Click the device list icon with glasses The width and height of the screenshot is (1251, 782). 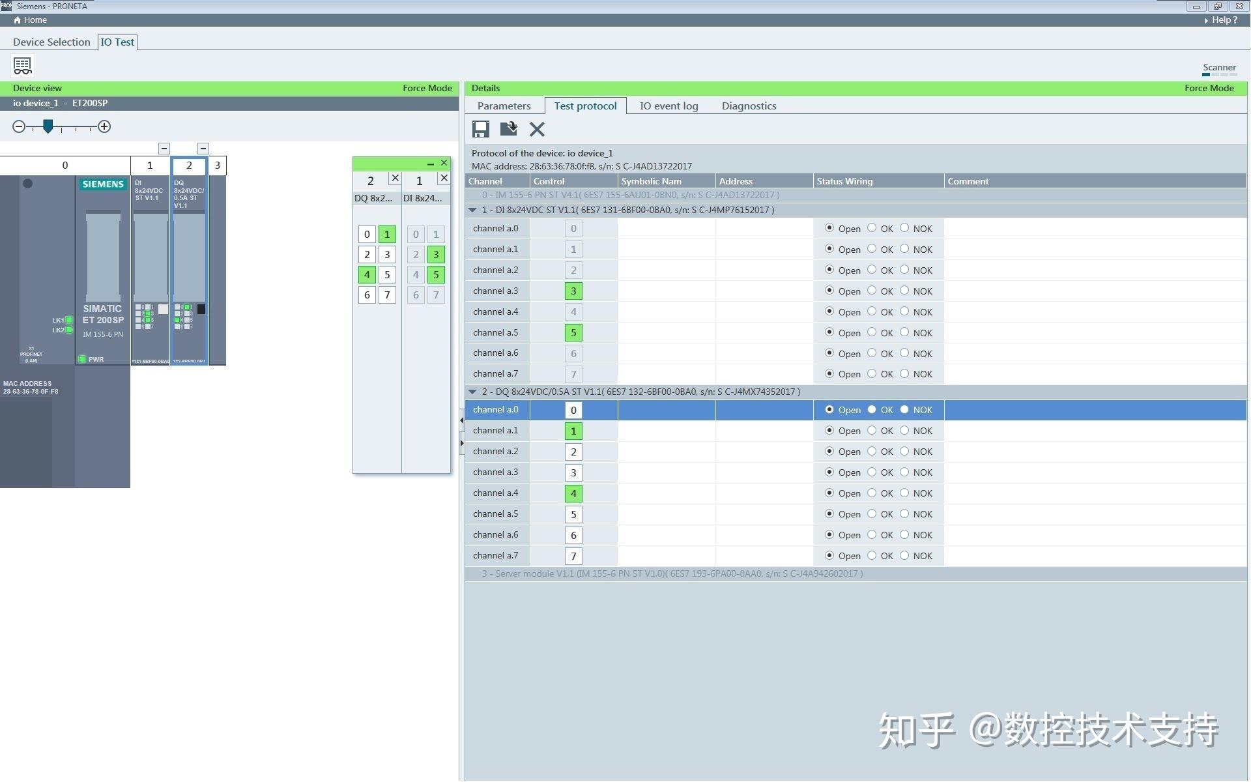[23, 66]
